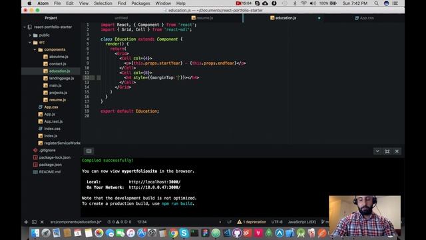Open the Atom application menu
The width and height of the screenshot is (426, 240).
click(43, 3)
